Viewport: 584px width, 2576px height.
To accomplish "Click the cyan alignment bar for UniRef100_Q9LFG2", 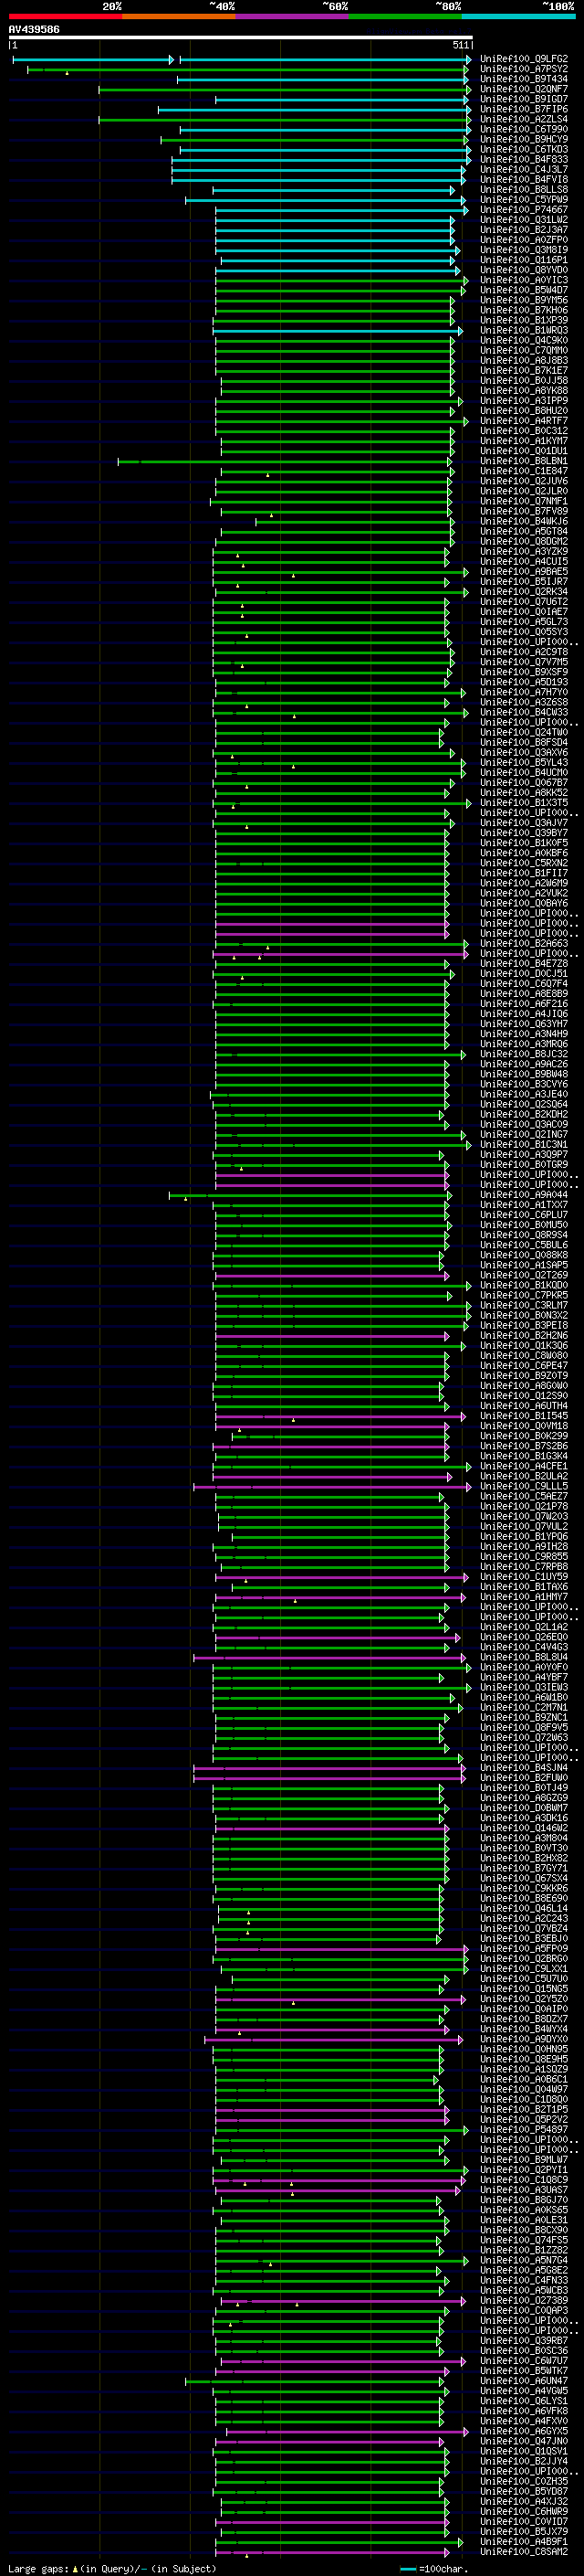I will click(325, 60).
